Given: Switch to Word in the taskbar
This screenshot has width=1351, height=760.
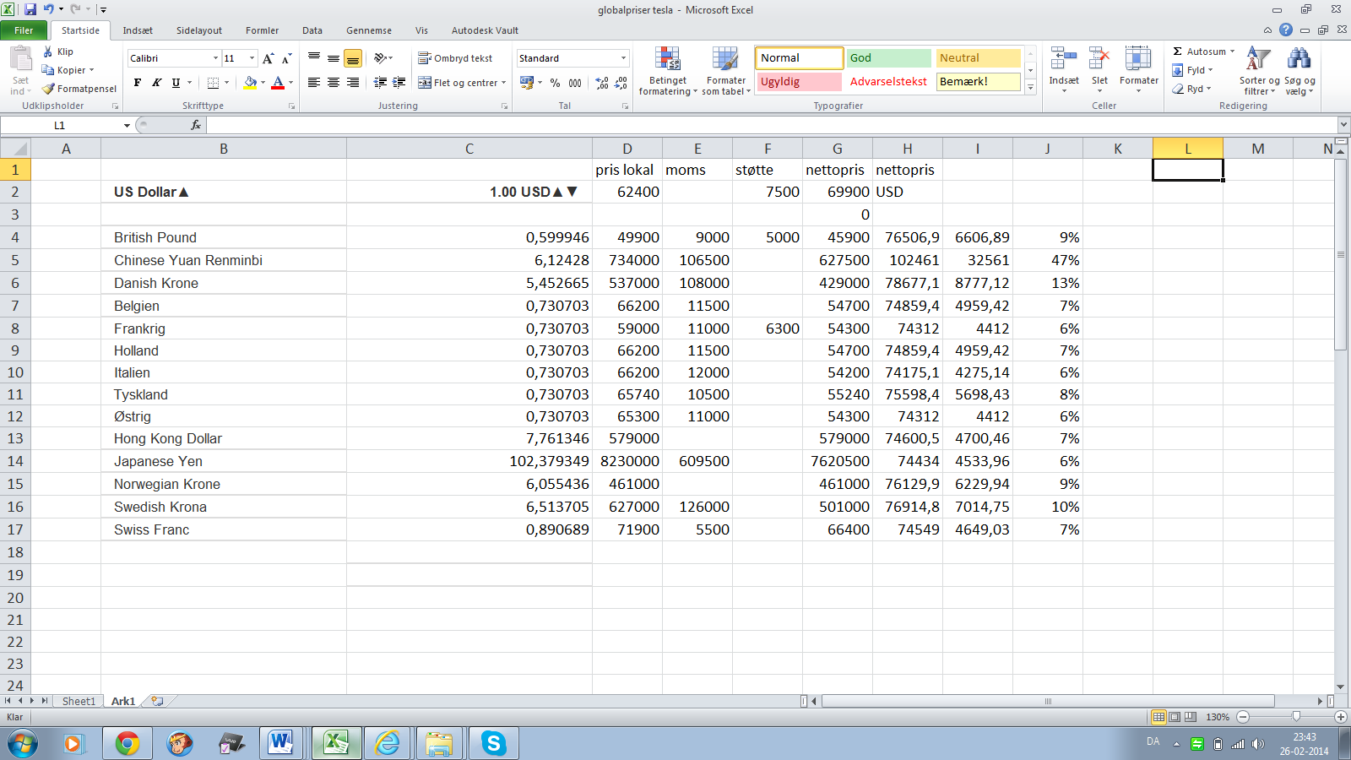Looking at the screenshot, I should tap(280, 743).
